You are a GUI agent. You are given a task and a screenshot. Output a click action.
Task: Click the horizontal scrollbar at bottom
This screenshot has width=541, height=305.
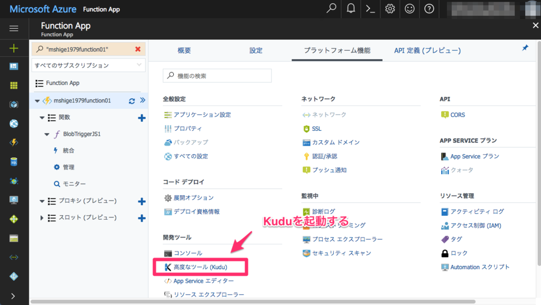point(253,302)
